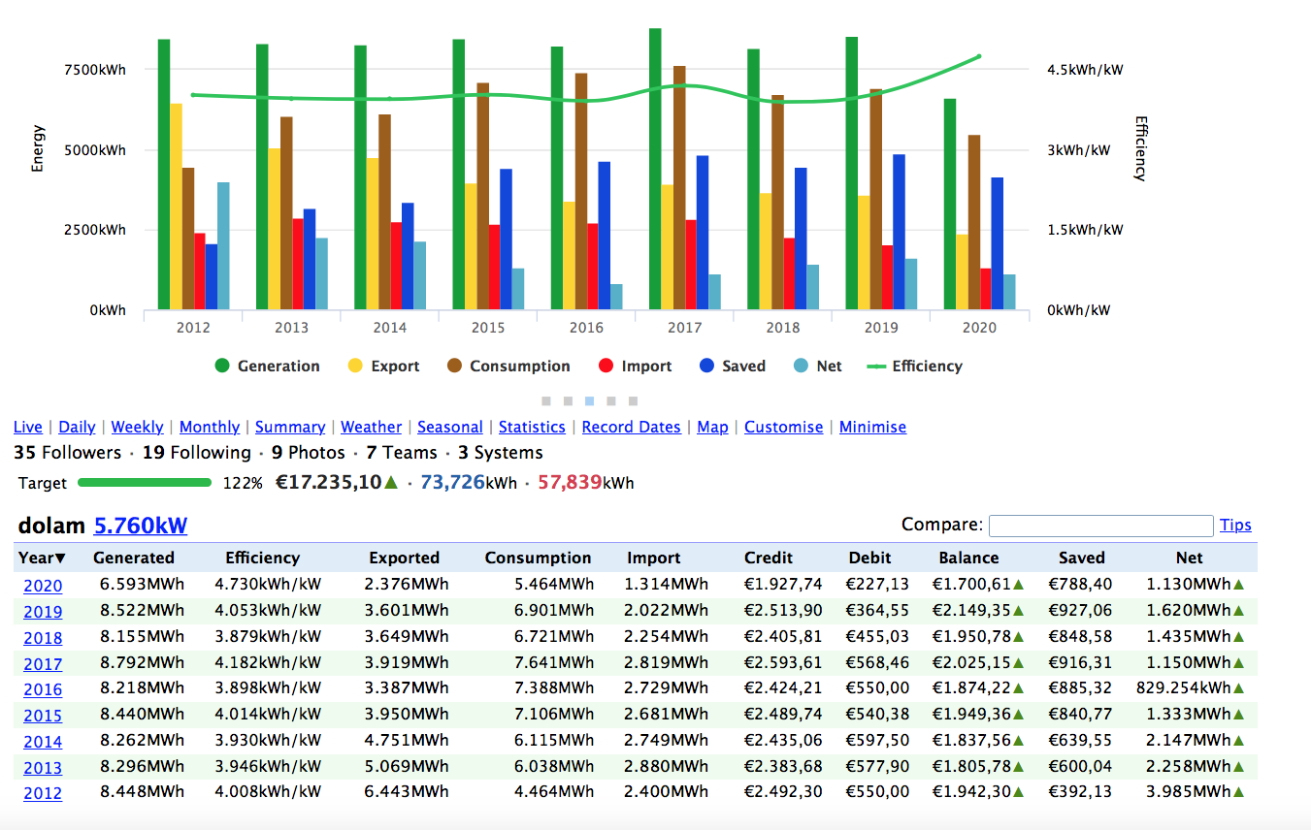Viewport: 1311px width, 830px height.
Task: Open the Daily view link
Action: click(77, 427)
